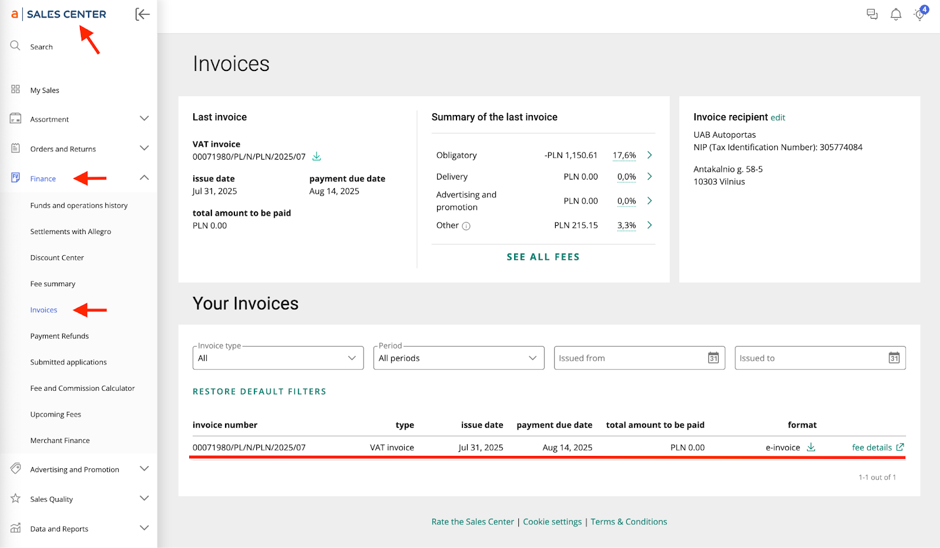Open the Period dropdown
The width and height of the screenshot is (940, 548).
(459, 358)
